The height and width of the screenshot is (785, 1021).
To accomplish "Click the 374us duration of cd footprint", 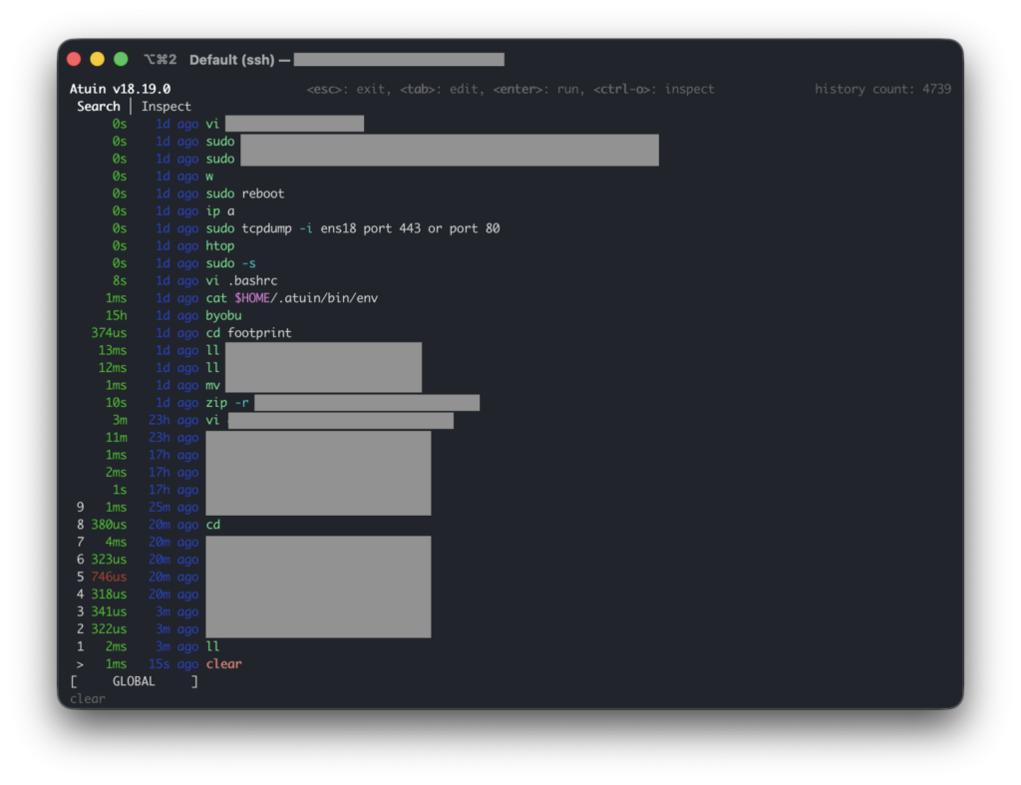I will (x=109, y=333).
